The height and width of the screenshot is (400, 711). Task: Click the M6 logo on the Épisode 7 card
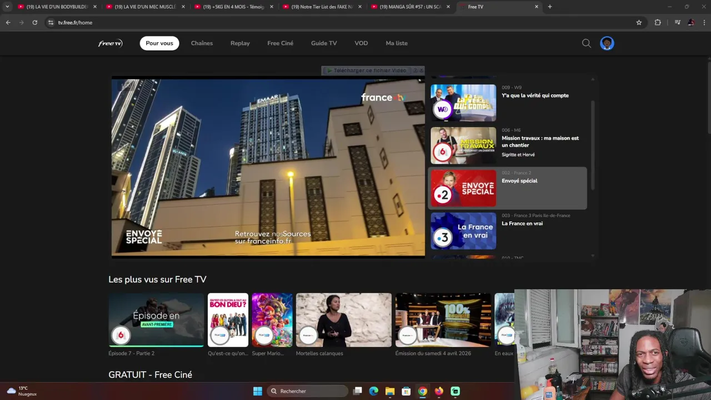pos(121,336)
